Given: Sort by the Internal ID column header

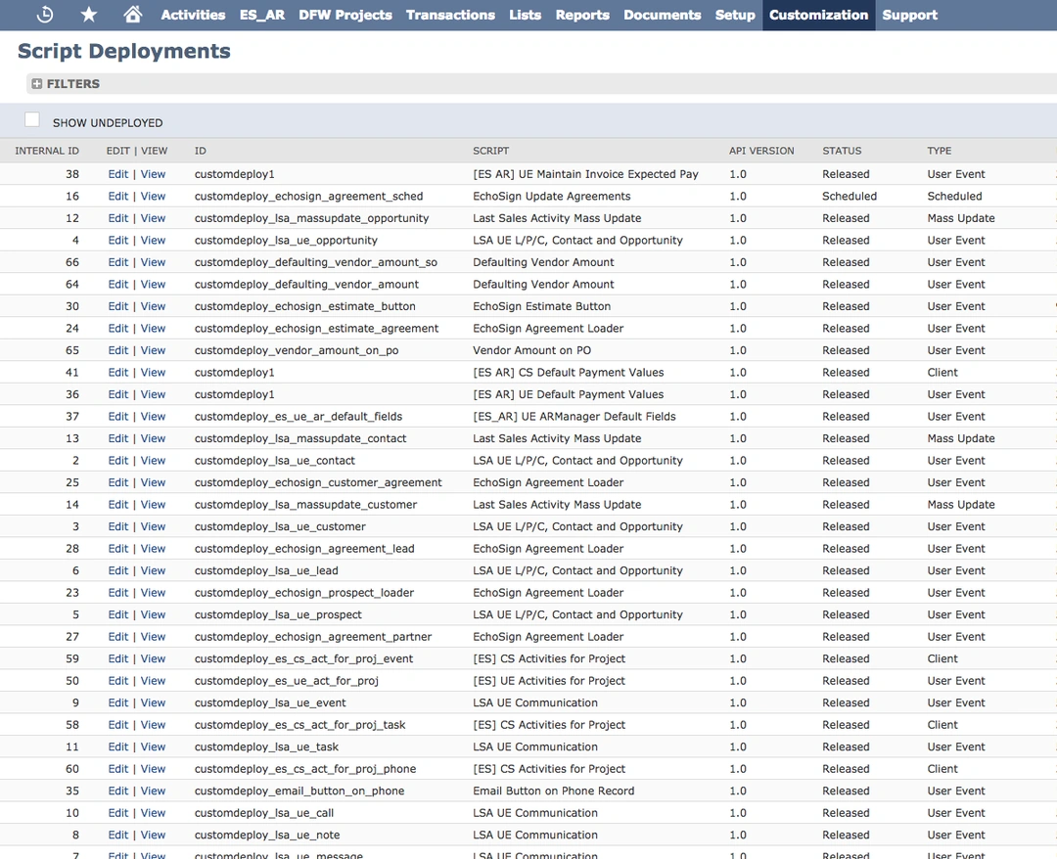Looking at the screenshot, I should tap(47, 151).
